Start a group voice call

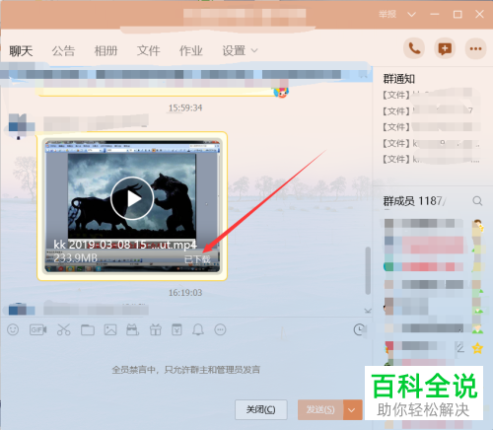coord(414,49)
